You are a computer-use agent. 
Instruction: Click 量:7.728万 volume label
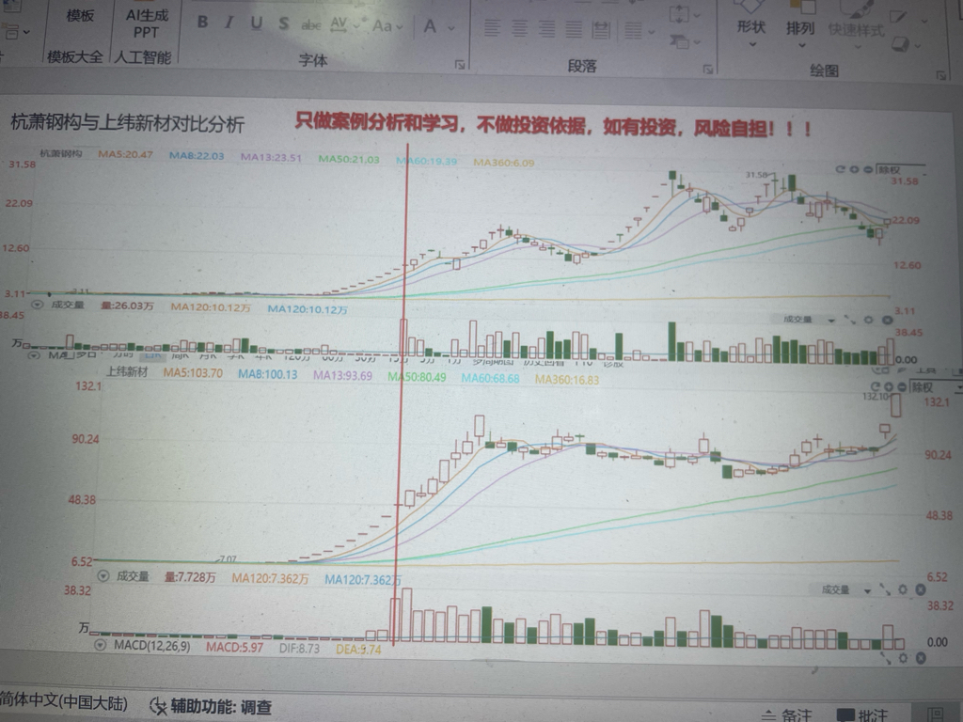click(190, 577)
